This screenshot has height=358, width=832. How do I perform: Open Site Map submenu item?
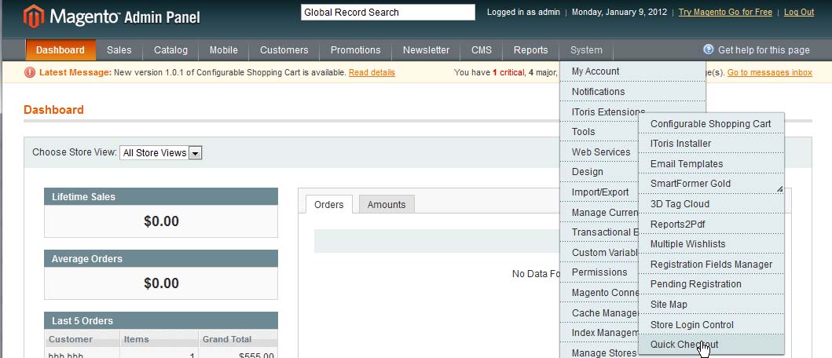(x=711, y=305)
